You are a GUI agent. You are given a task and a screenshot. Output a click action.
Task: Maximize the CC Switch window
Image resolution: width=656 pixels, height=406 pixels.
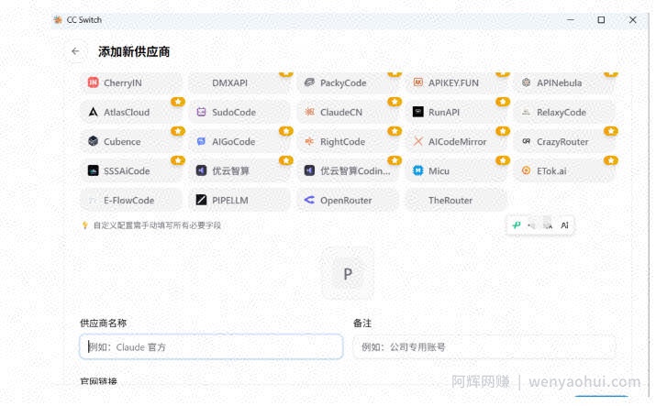[x=601, y=19]
